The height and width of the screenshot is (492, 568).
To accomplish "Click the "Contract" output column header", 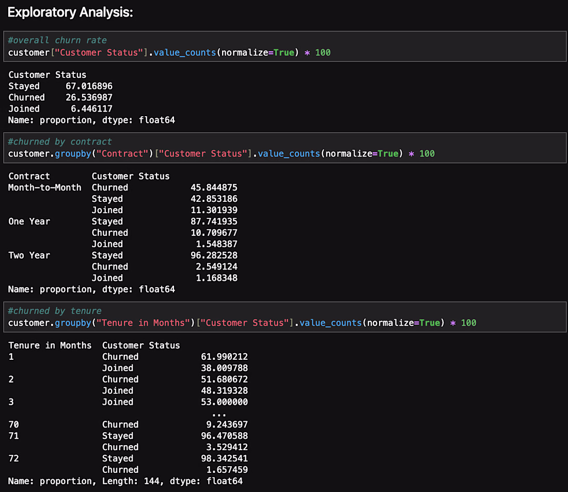I will [29, 177].
